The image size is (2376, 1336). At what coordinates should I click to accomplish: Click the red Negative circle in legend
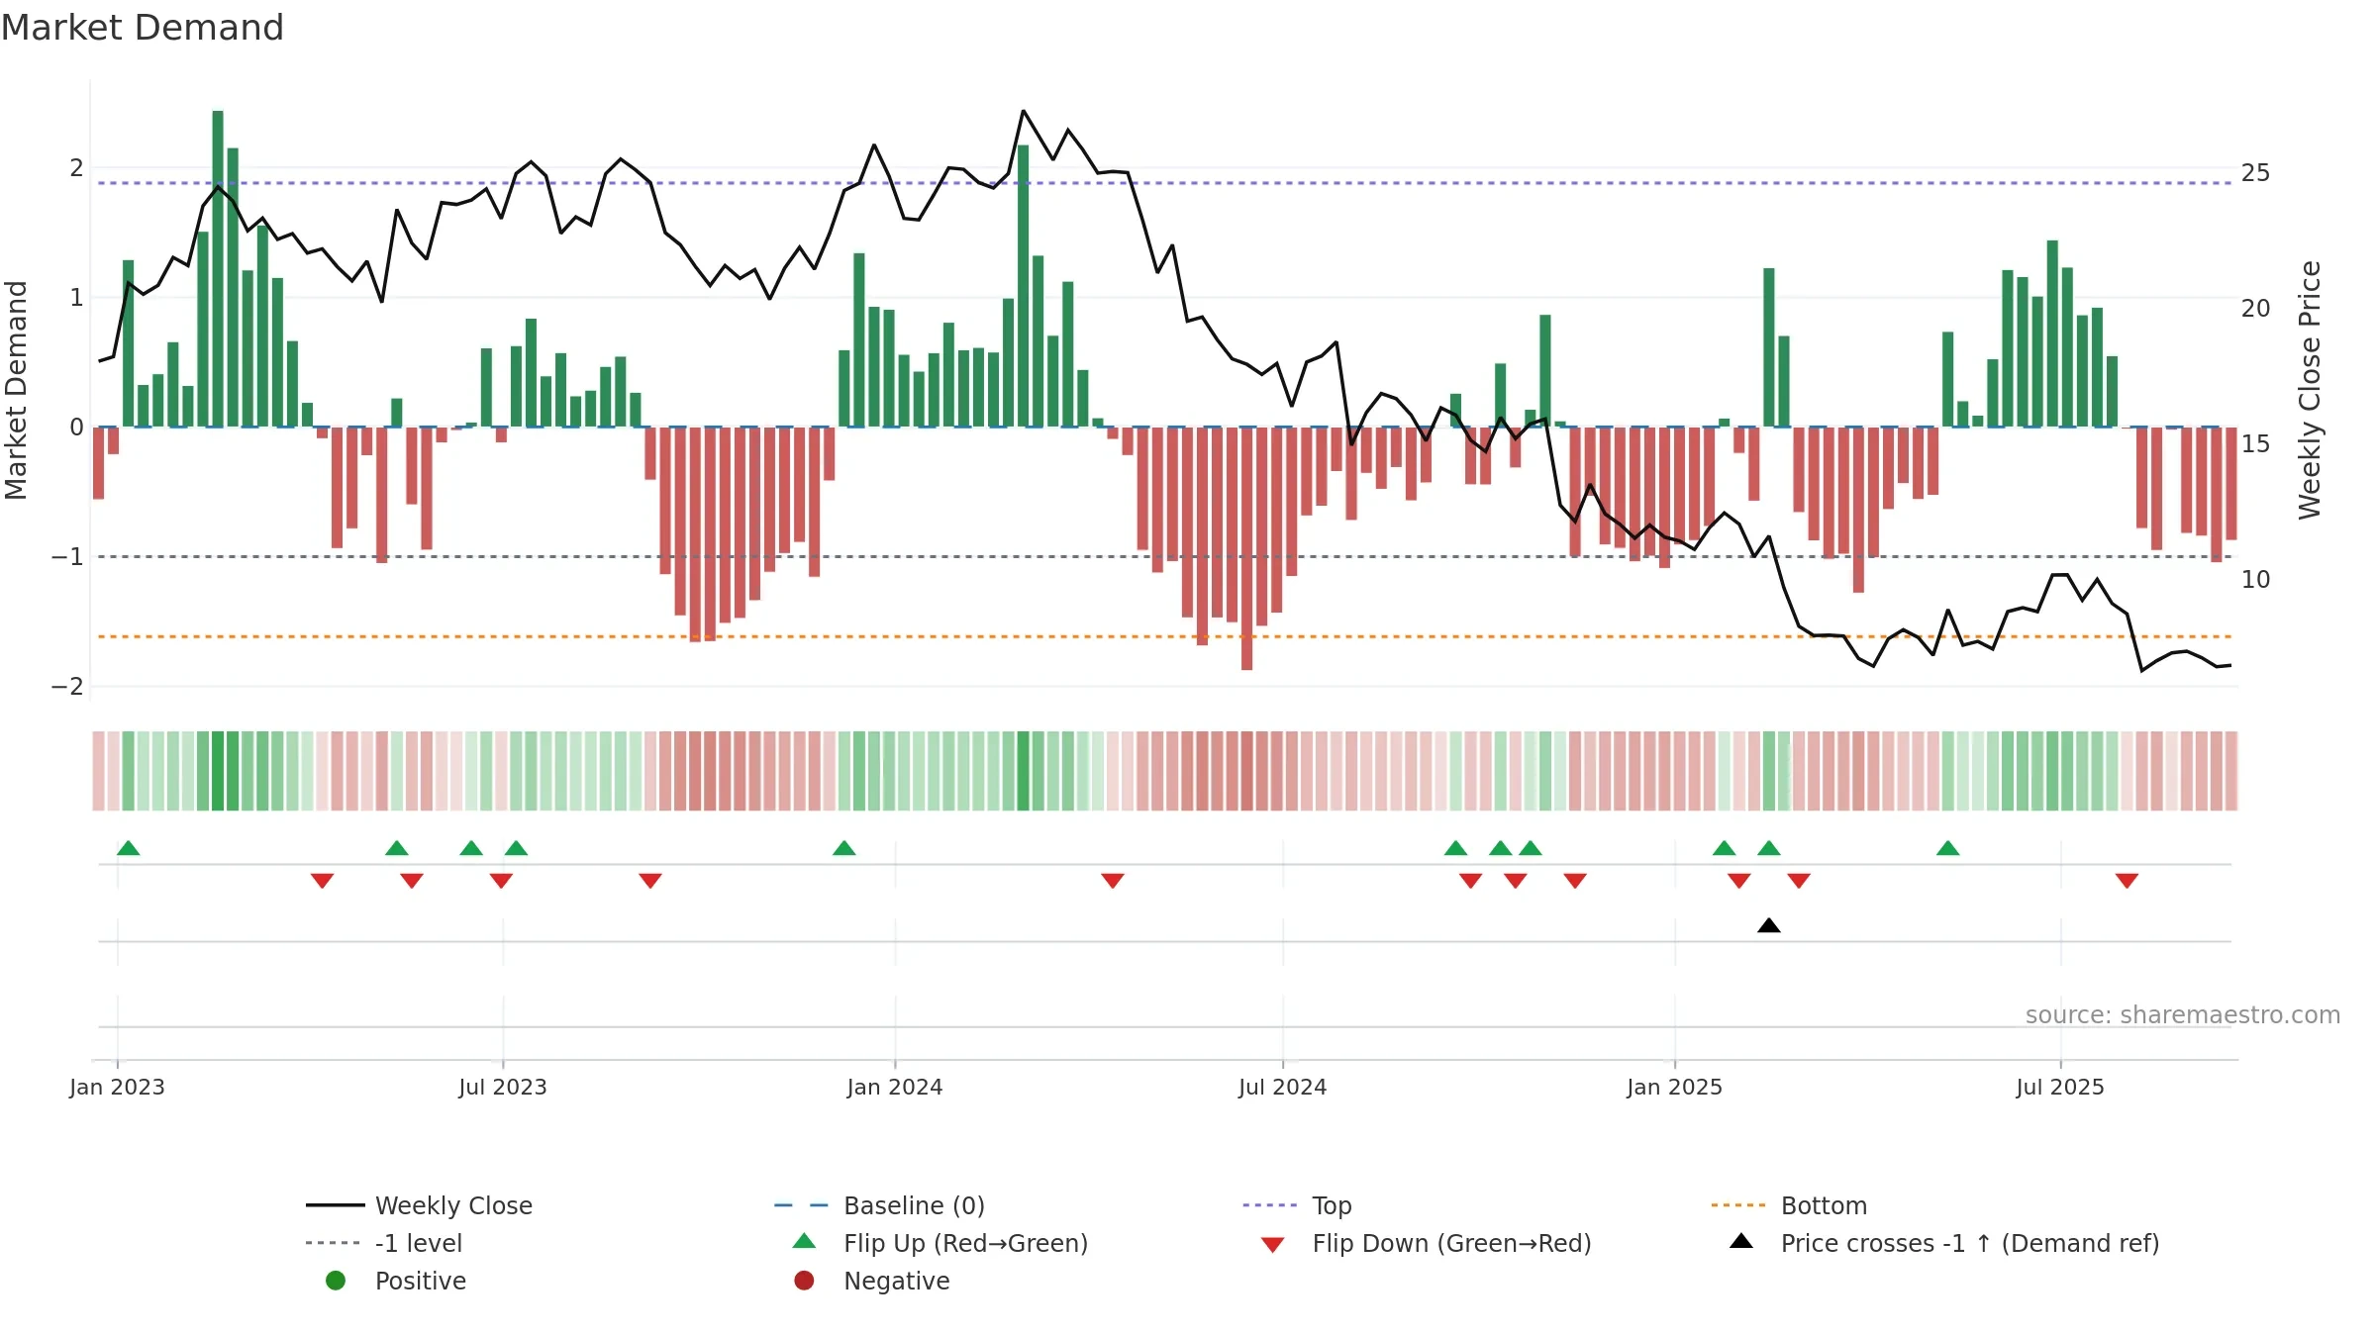click(804, 1281)
